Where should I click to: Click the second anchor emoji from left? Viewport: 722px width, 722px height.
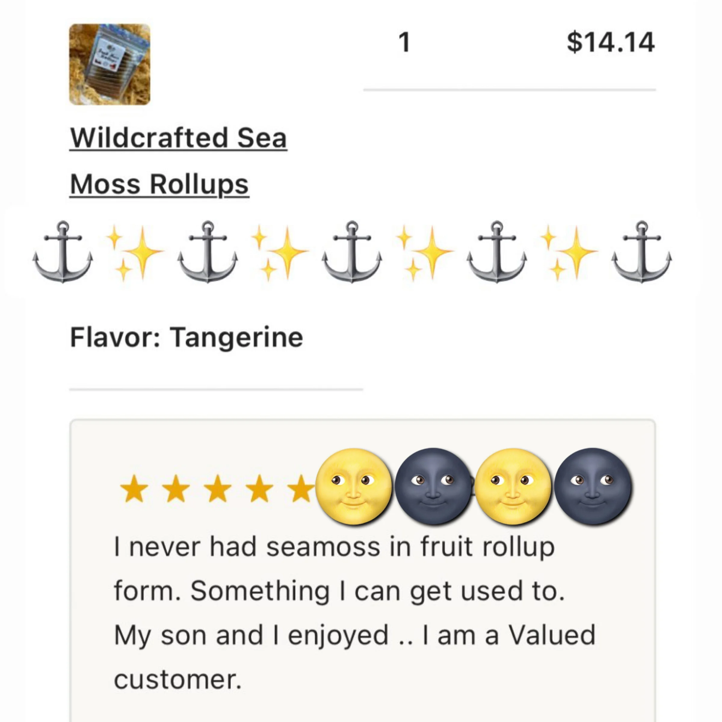tap(207, 252)
